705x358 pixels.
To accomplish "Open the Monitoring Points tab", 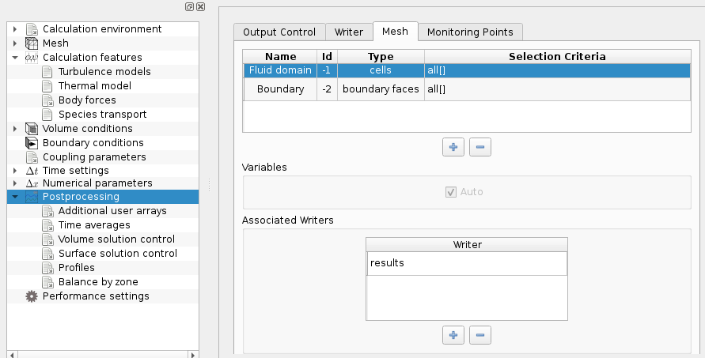I will (x=470, y=32).
